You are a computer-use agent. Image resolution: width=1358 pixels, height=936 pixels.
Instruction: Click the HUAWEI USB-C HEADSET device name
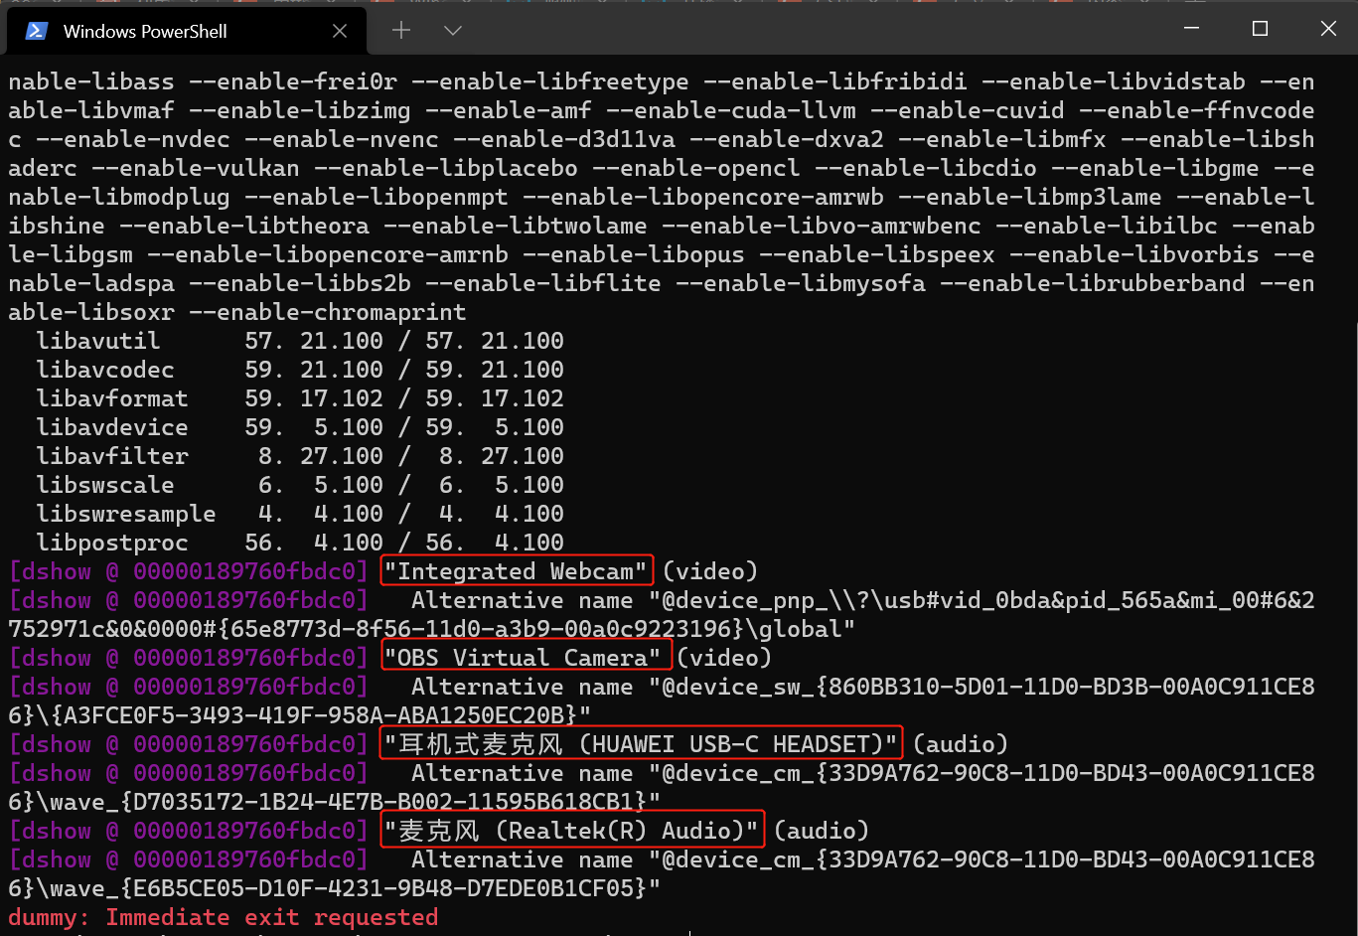tap(642, 744)
